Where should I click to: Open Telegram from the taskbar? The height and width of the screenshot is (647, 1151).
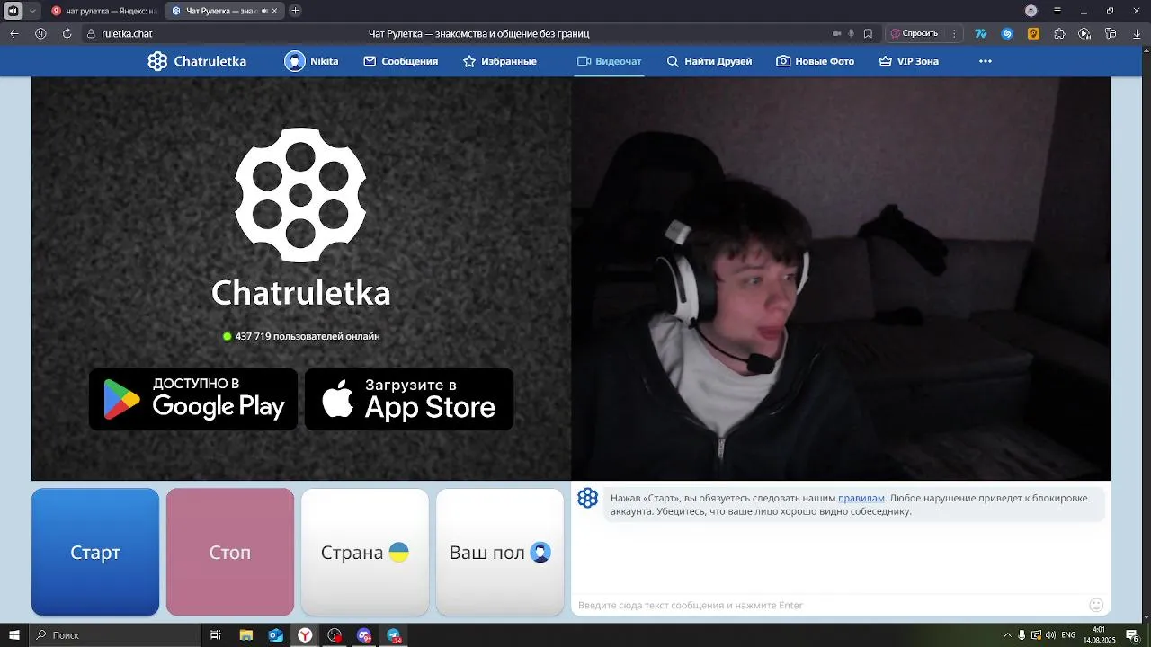(394, 635)
